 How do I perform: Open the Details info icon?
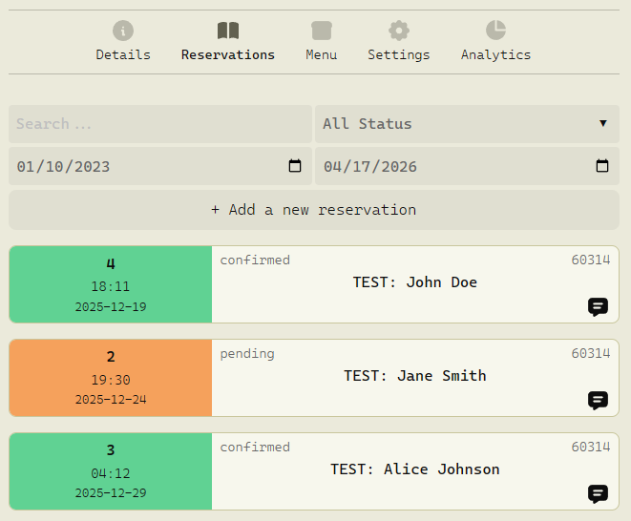tap(123, 31)
